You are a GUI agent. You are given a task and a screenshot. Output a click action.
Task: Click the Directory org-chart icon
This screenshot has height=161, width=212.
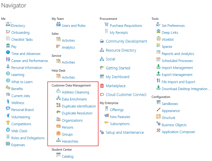tap(8, 24)
